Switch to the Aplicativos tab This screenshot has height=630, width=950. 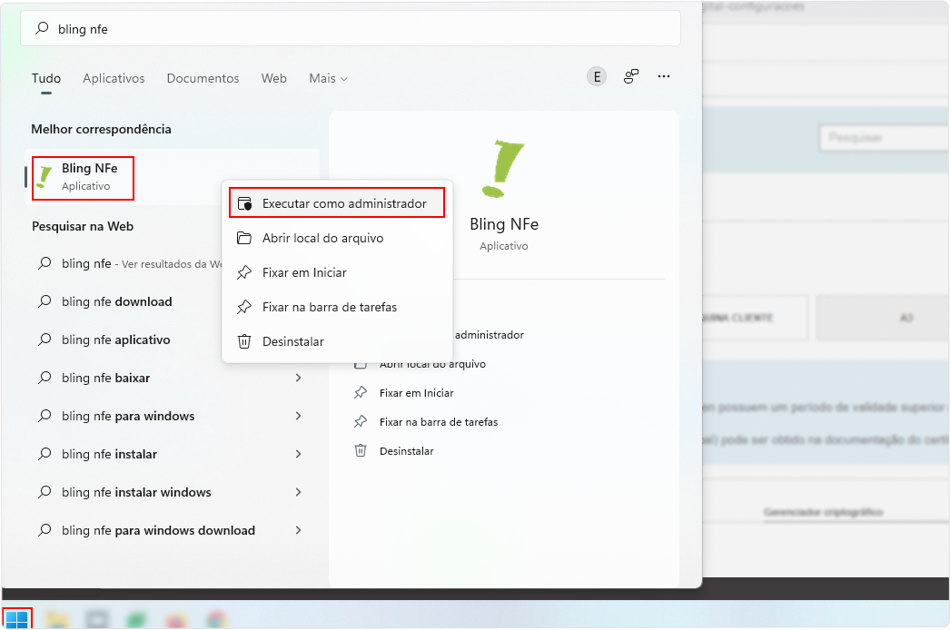click(114, 78)
